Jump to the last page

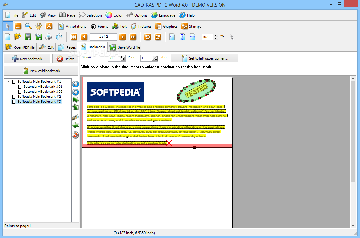tap(133, 37)
